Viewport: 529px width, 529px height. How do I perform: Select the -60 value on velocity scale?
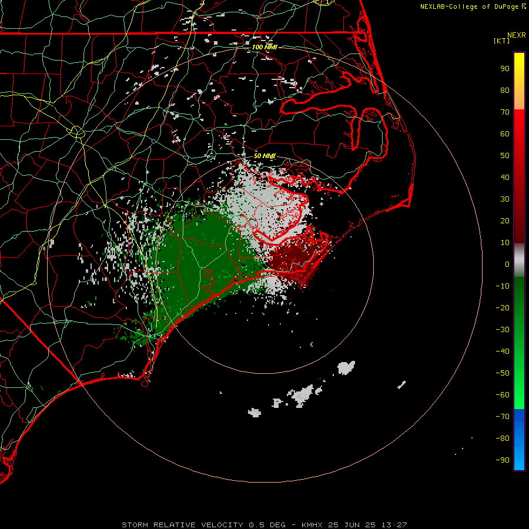[503, 395]
